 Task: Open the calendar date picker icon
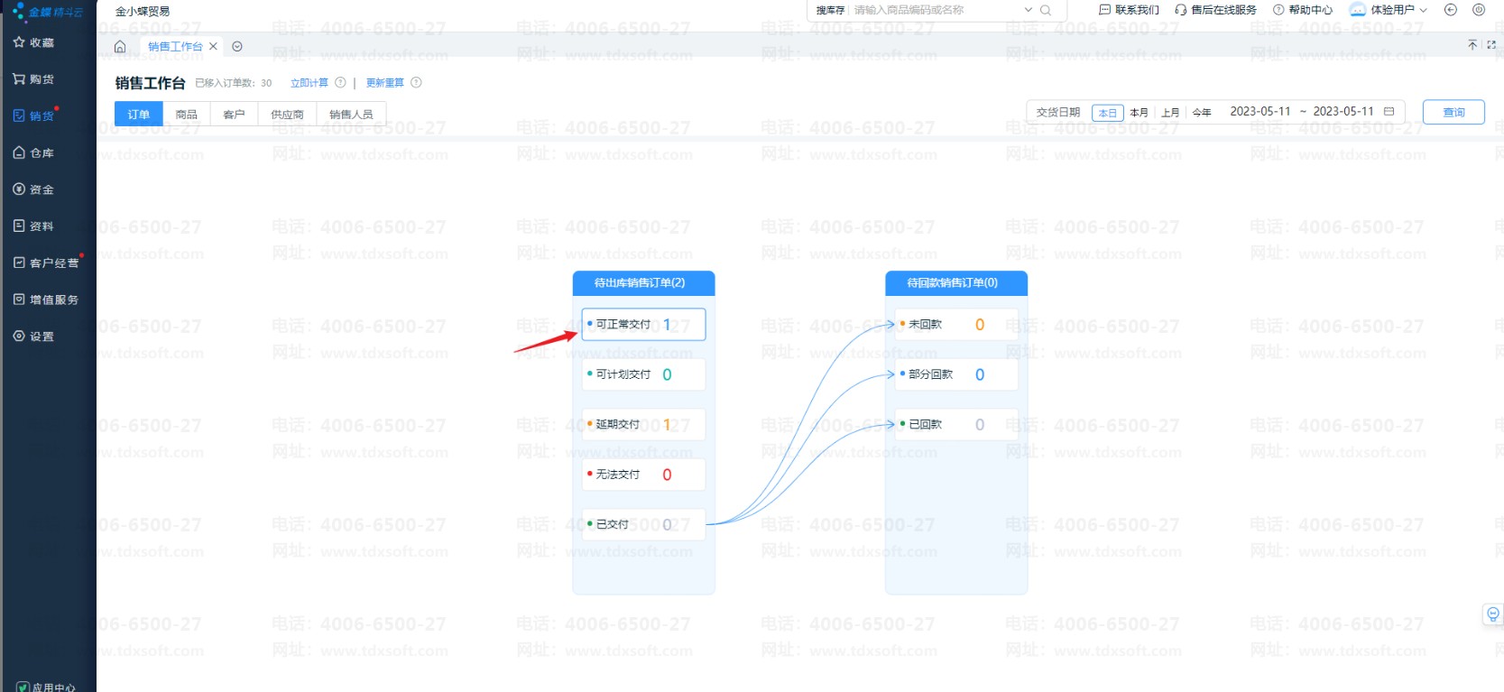[x=1389, y=112]
